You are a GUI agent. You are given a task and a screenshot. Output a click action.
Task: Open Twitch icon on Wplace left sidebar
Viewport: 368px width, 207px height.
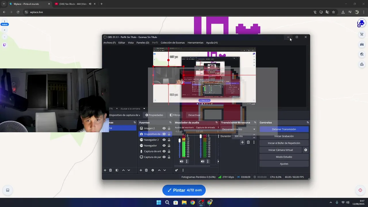pos(4,45)
